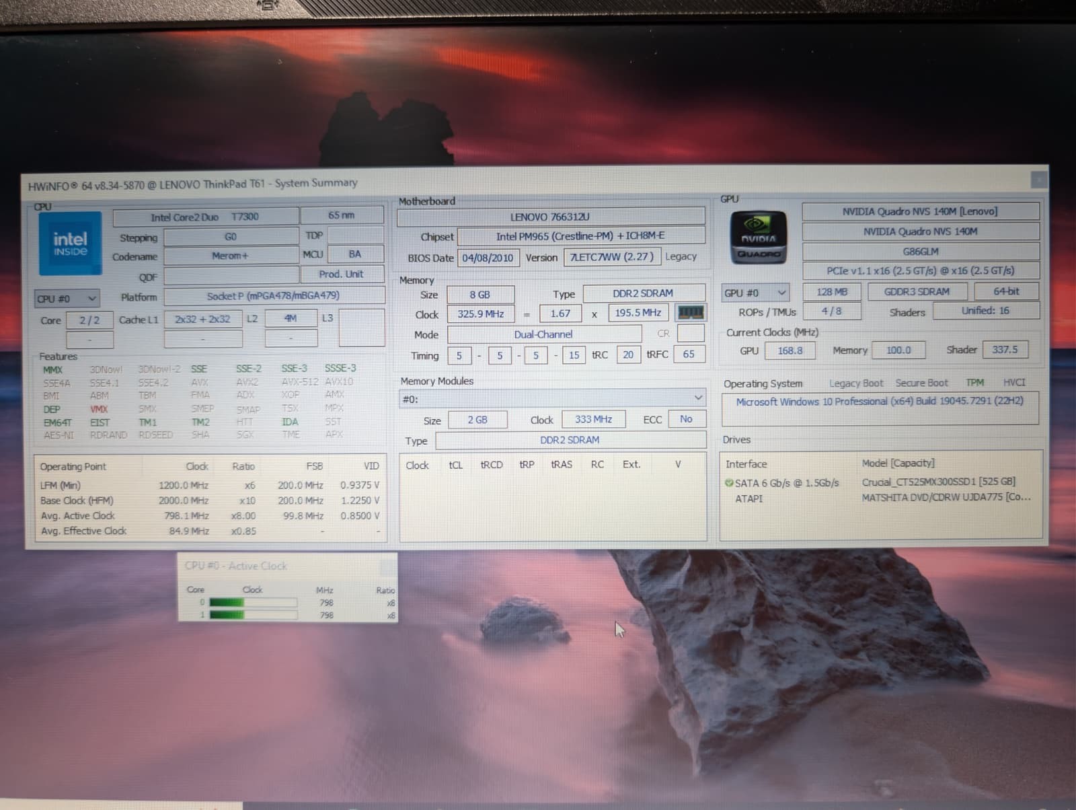Open the GPU #0 selector dropdown

click(755, 293)
